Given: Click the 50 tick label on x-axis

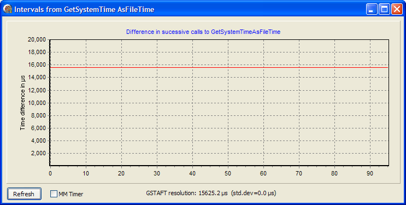Looking at the screenshot, I should pos(228,173).
